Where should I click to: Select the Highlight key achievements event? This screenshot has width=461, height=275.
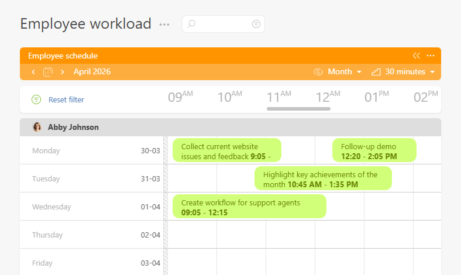(x=322, y=178)
